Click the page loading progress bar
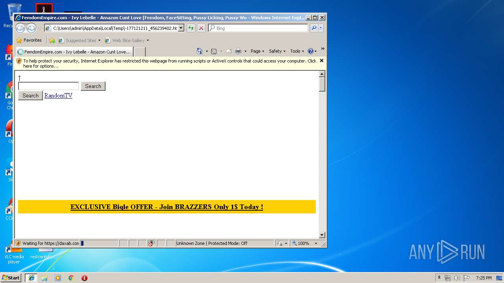The height and width of the screenshot is (283, 504). coord(99,243)
